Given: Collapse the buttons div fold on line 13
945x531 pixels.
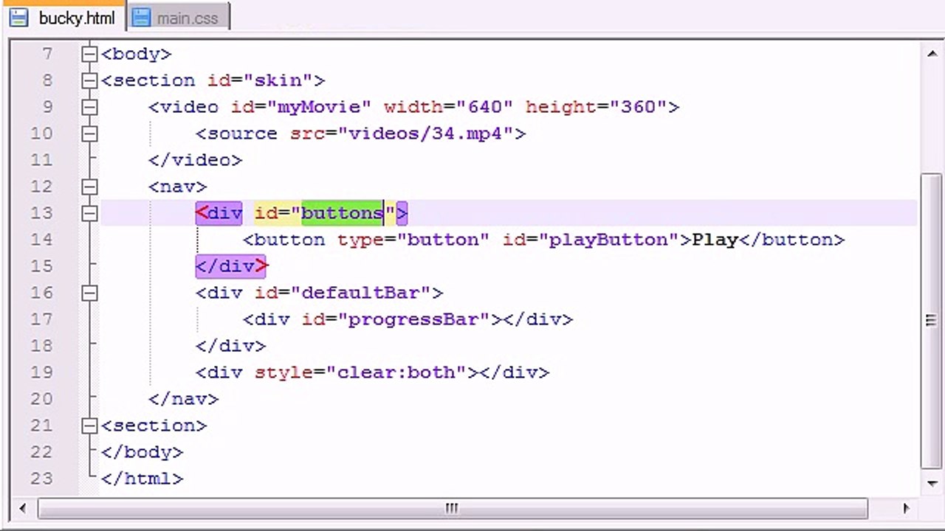Looking at the screenshot, I should point(89,213).
